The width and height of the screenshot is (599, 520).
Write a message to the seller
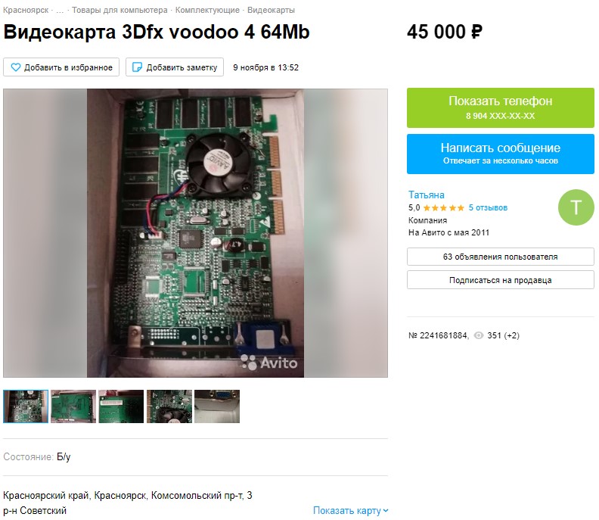click(501, 154)
